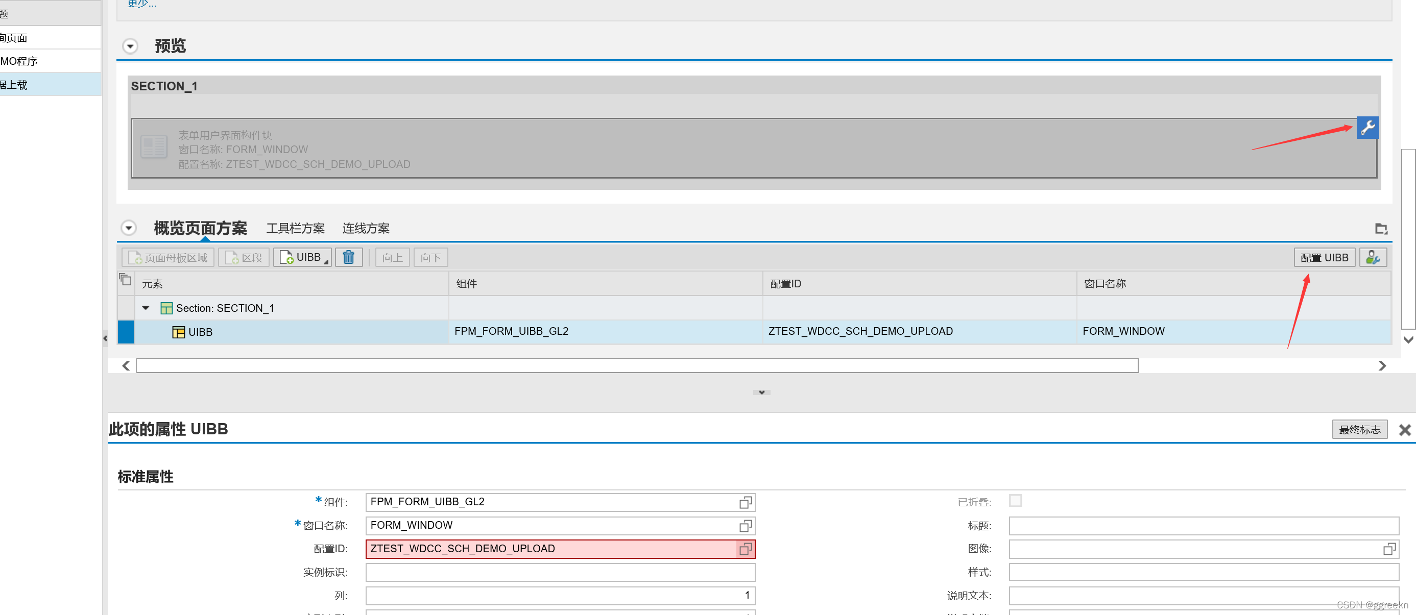Open the personalize settings icon beside 配置 UIBB
Viewport: 1416px width, 615px height.
[1373, 257]
